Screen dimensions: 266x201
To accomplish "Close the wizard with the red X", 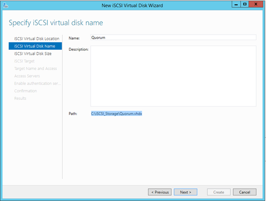I will pyautogui.click(x=256, y=4).
